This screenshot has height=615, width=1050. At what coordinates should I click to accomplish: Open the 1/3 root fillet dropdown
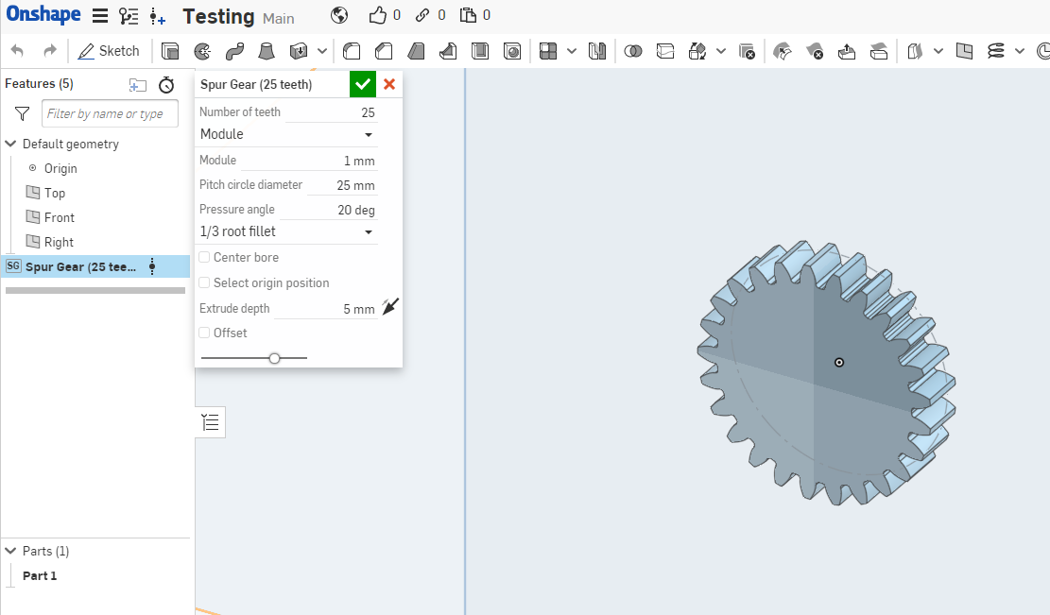[x=286, y=231]
